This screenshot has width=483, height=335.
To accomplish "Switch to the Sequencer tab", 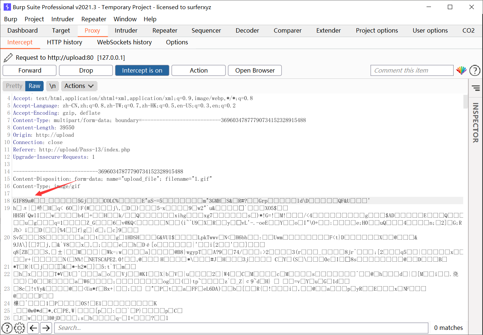I will pos(206,30).
